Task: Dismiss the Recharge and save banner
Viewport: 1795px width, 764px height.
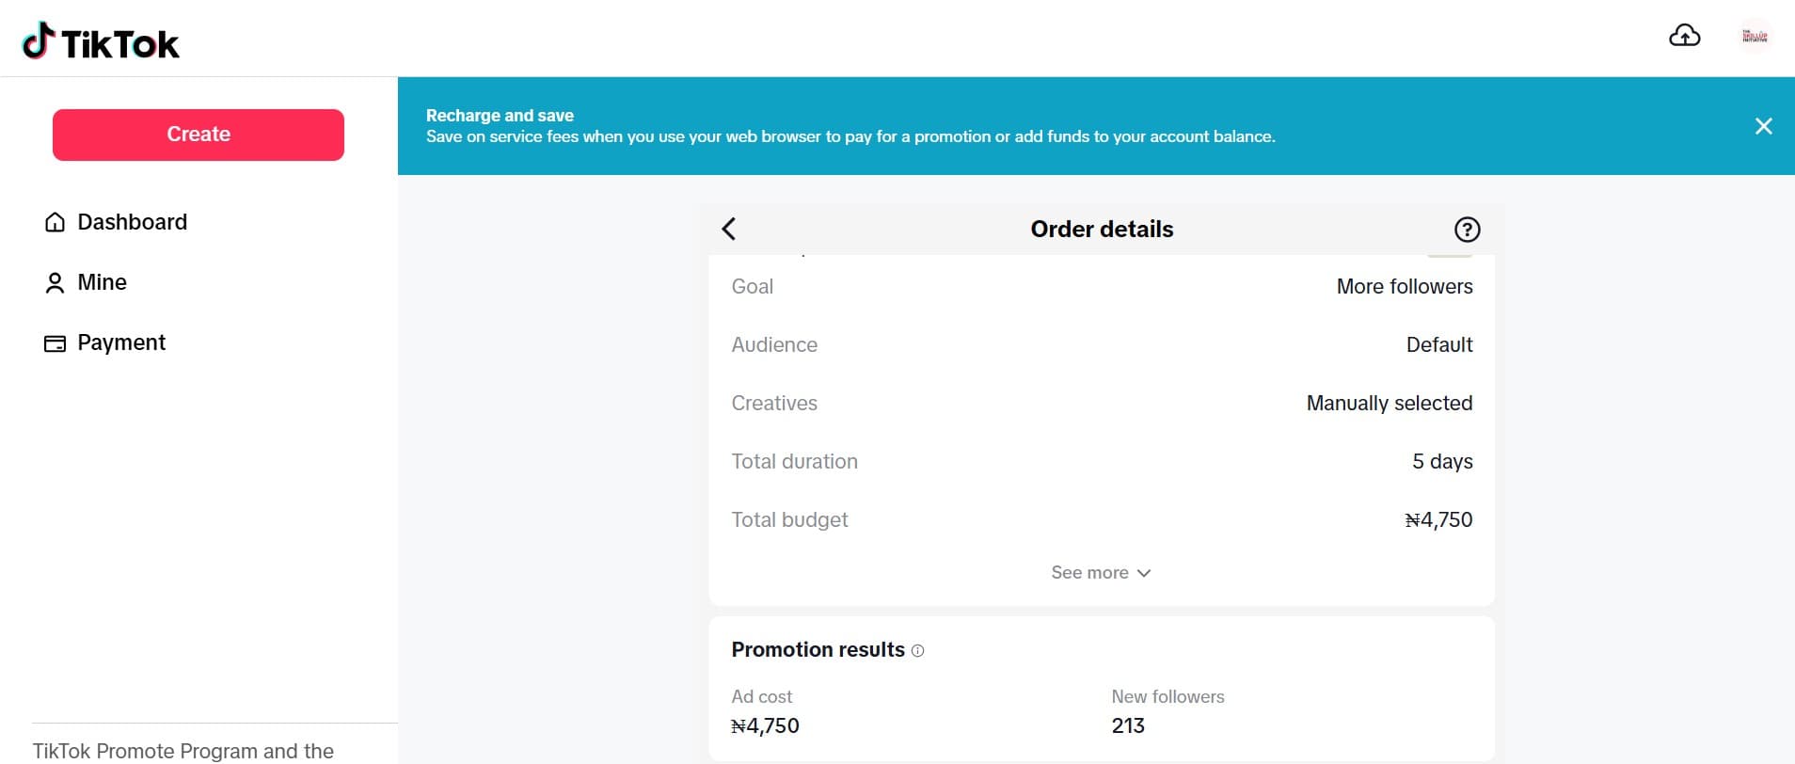Action: 1763,126
